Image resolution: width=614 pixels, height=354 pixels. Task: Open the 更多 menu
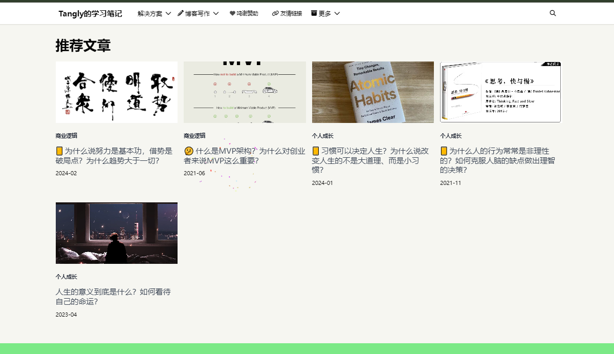click(x=325, y=13)
